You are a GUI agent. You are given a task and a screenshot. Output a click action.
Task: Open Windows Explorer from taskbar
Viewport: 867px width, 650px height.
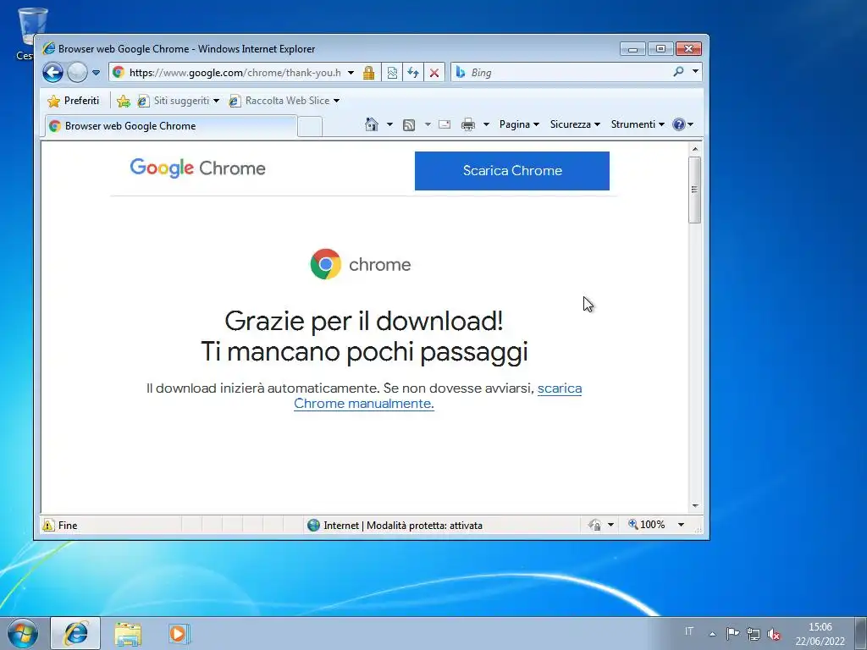pyautogui.click(x=128, y=634)
